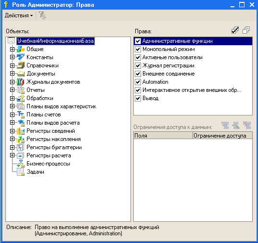The image size is (258, 243).
Task: Expand the Регистры сведений node
Action: (x=12, y=131)
